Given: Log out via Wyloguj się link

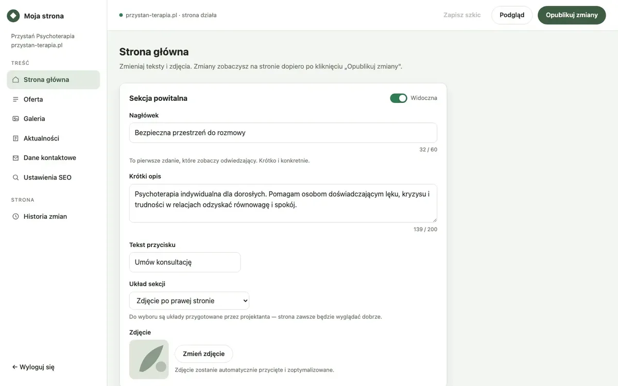Looking at the screenshot, I should point(33,367).
